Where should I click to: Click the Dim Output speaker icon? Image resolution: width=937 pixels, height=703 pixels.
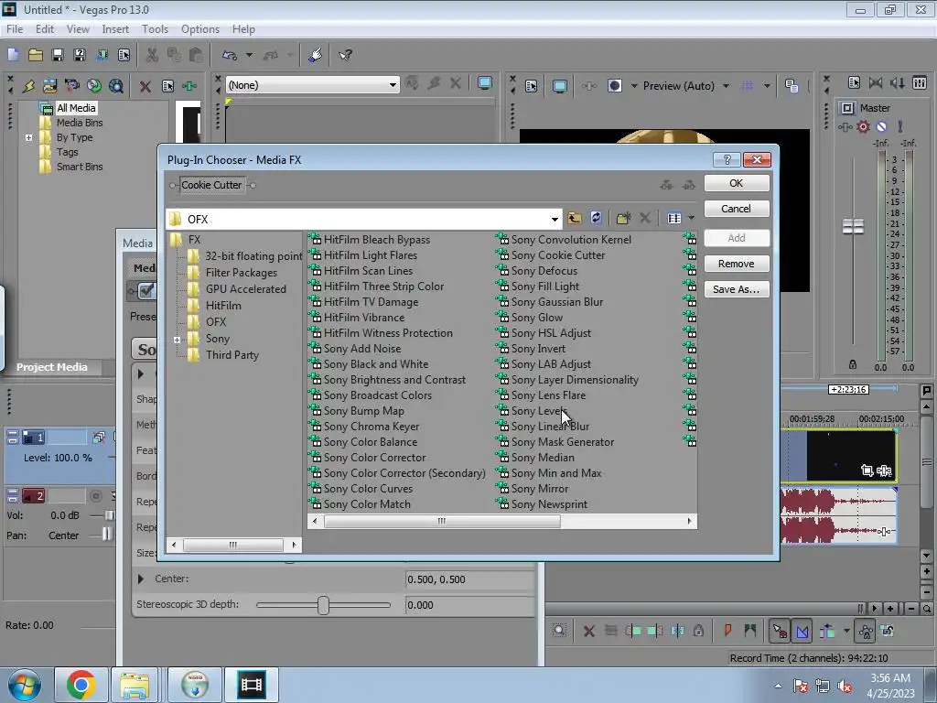point(898,83)
